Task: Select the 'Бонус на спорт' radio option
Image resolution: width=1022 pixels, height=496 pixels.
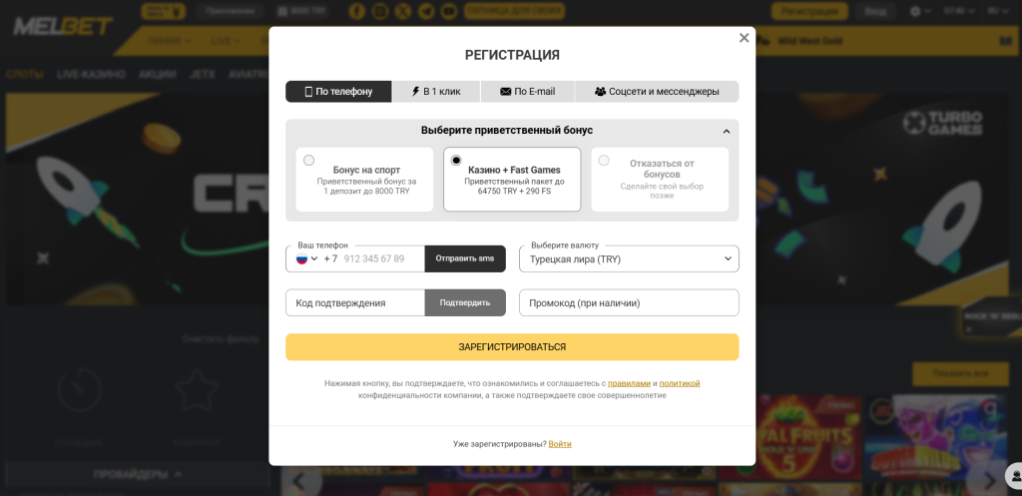Action: 309,161
